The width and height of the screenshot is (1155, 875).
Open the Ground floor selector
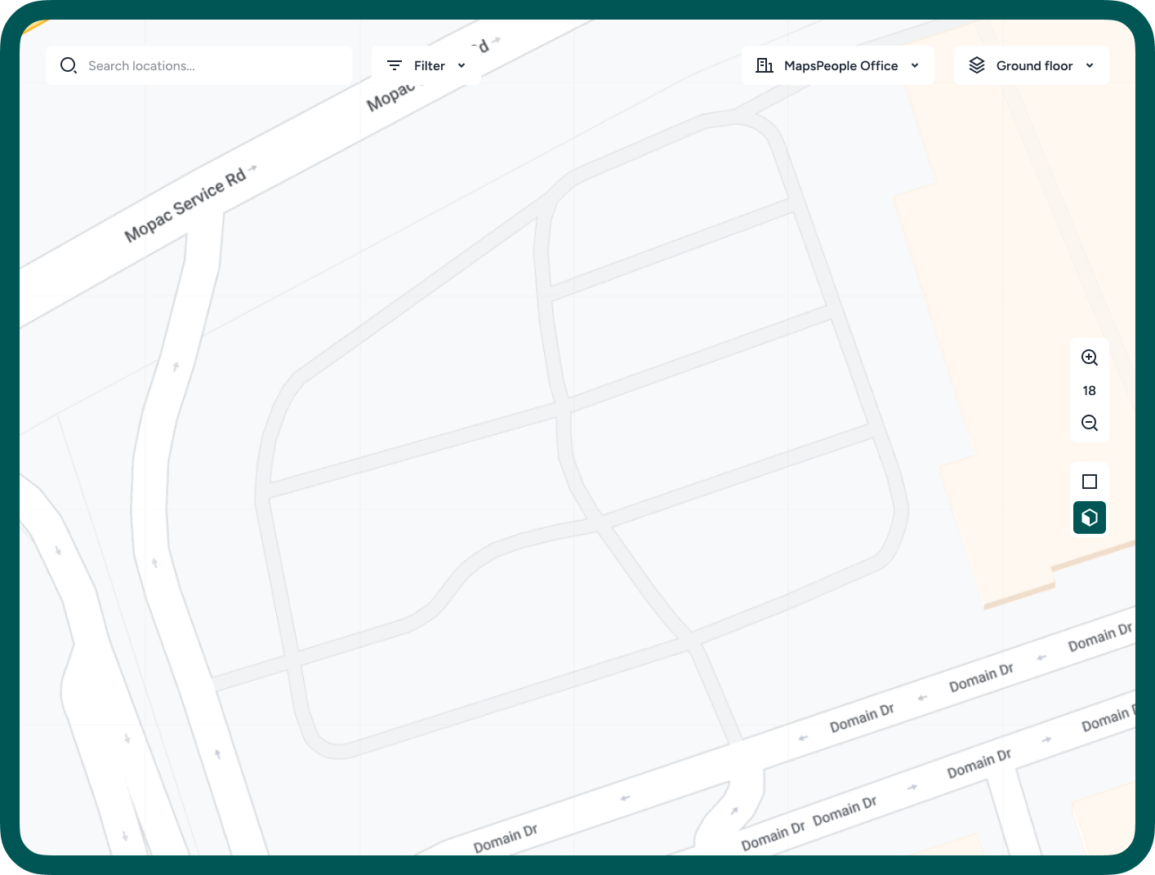[x=1032, y=65]
